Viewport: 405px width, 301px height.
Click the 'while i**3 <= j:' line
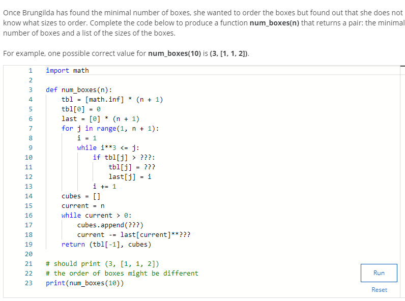(x=108, y=147)
